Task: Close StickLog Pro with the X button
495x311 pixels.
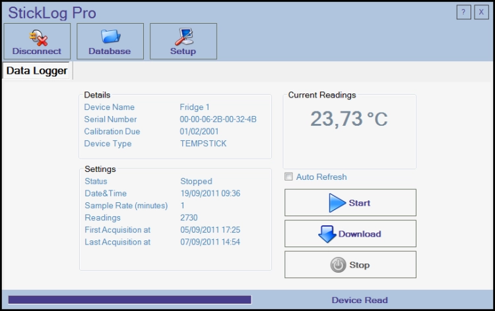Action: (481, 13)
